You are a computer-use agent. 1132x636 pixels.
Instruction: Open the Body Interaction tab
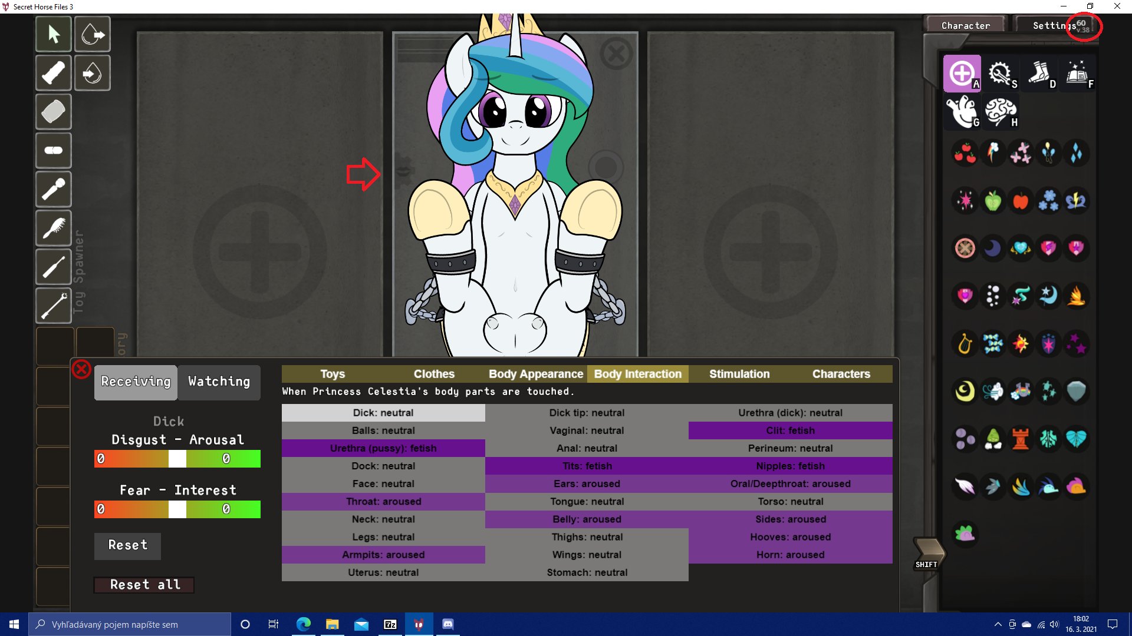coord(637,374)
